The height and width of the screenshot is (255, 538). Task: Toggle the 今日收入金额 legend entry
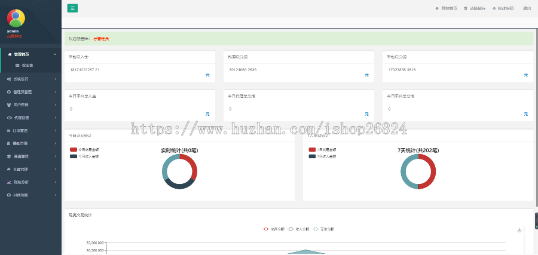tap(84, 156)
